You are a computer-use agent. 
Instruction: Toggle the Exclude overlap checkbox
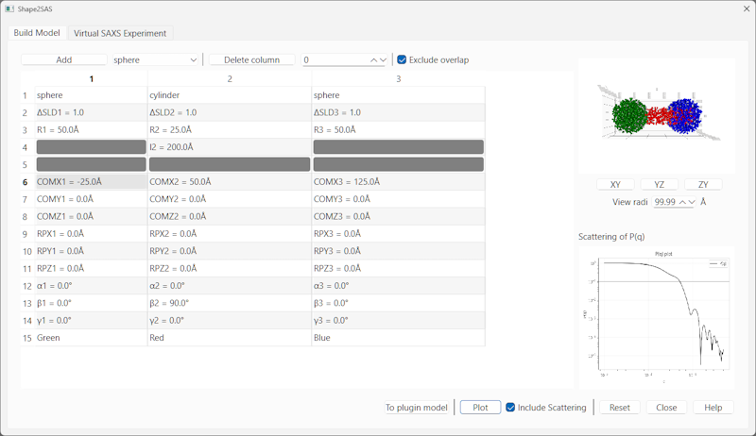403,59
